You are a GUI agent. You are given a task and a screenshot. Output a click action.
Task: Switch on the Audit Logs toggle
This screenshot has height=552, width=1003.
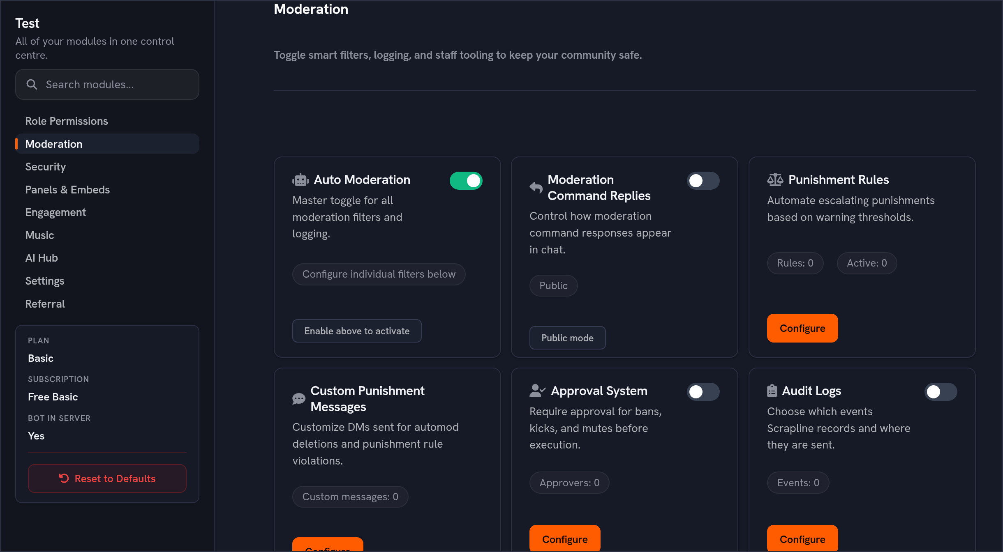(x=941, y=392)
